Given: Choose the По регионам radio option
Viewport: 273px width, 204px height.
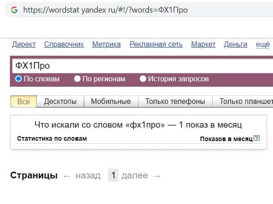Looking at the screenshot, I should click(x=77, y=79).
